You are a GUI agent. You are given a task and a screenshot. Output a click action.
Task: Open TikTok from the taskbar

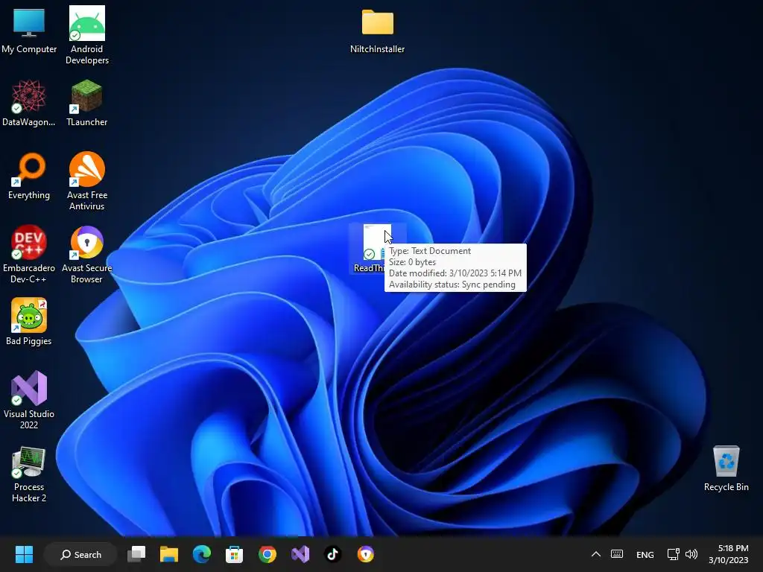tap(333, 554)
